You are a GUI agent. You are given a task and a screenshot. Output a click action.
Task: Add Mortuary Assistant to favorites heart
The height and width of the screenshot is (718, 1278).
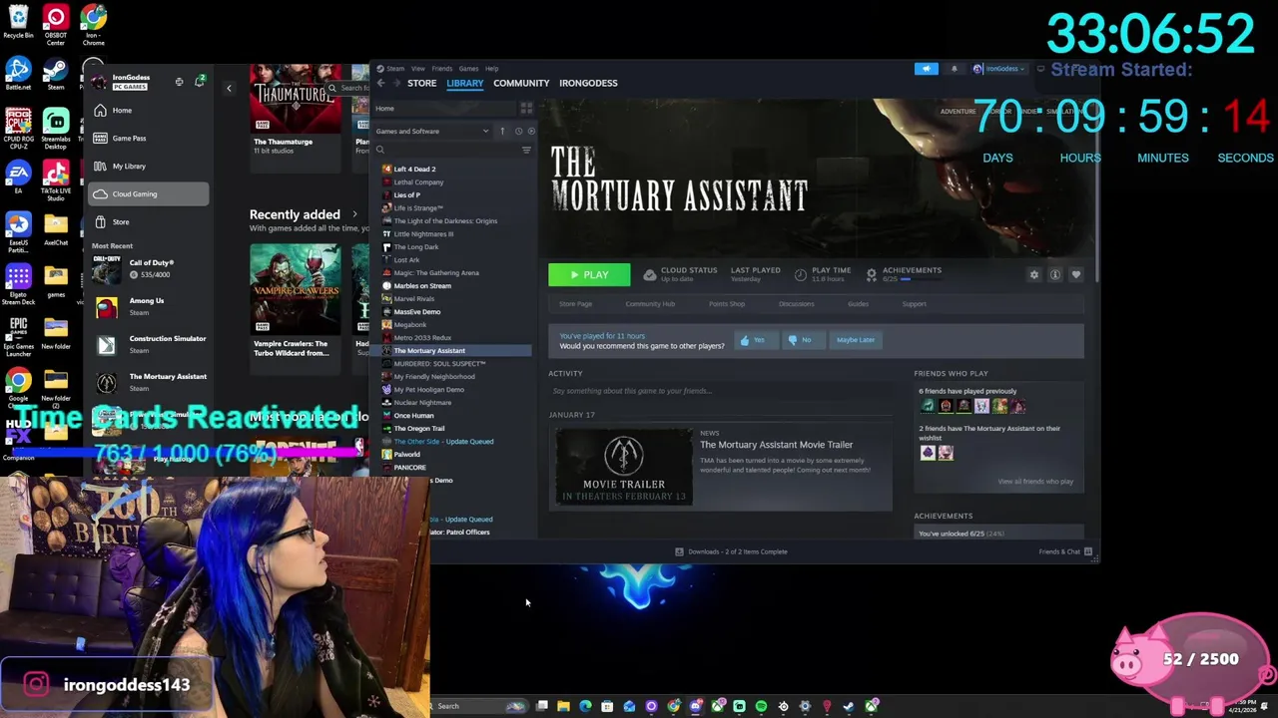tap(1076, 274)
